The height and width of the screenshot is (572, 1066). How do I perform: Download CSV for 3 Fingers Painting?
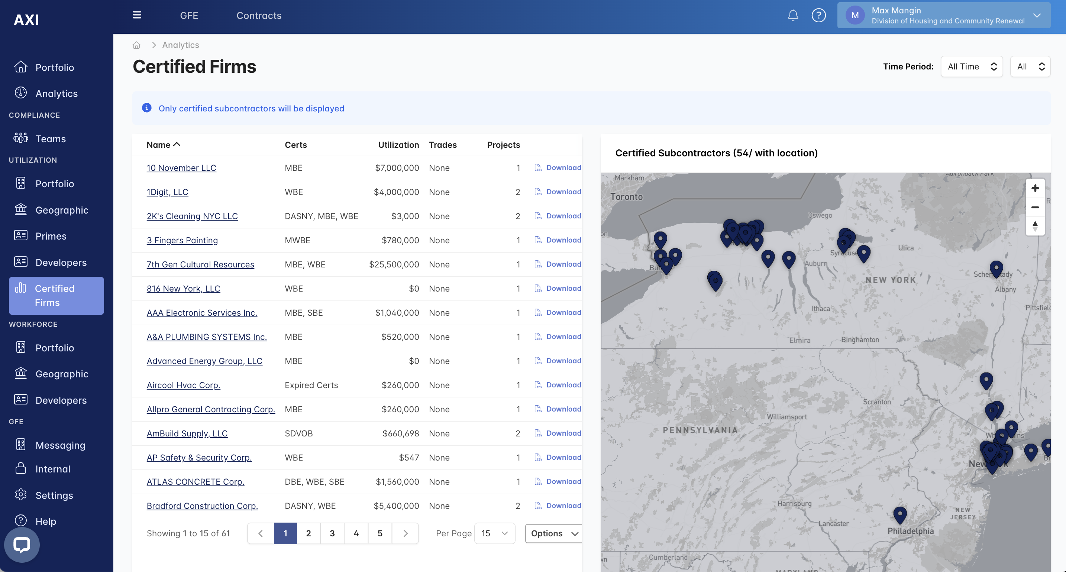pos(558,240)
